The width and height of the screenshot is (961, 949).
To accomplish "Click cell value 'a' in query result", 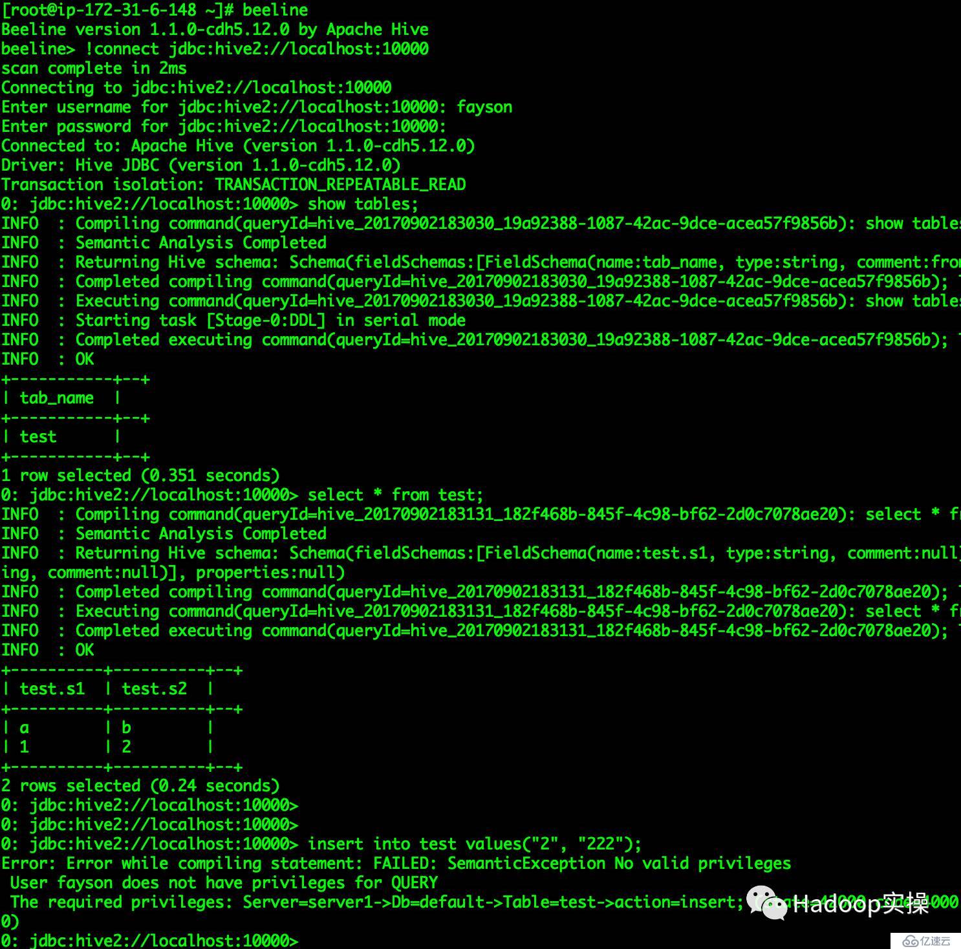I will click(x=24, y=728).
